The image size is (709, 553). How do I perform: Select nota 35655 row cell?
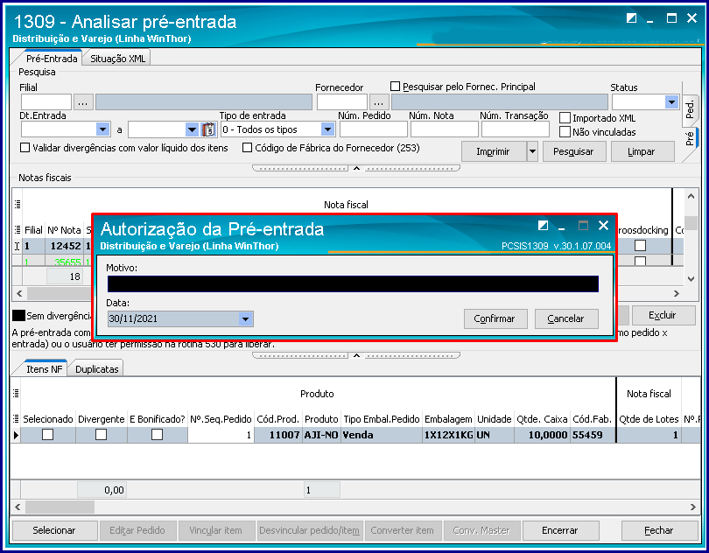65,262
